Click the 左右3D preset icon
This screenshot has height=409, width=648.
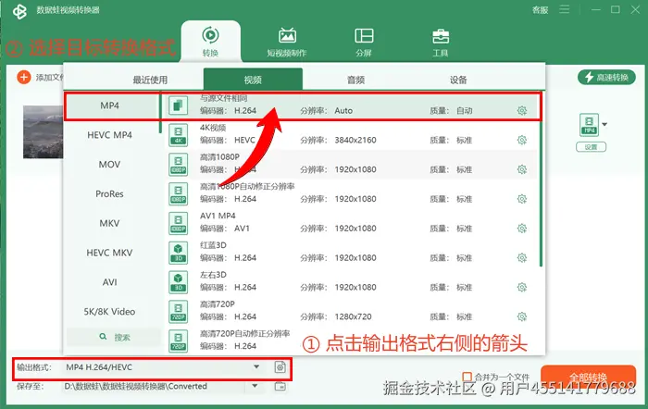(178, 282)
